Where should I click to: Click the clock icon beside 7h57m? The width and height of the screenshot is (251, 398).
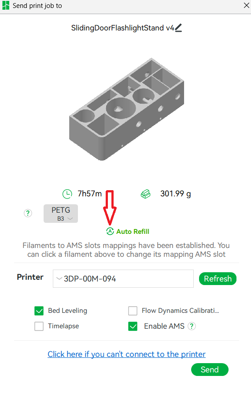(x=67, y=194)
